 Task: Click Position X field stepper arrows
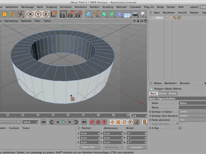pyautogui.click(x=99, y=133)
